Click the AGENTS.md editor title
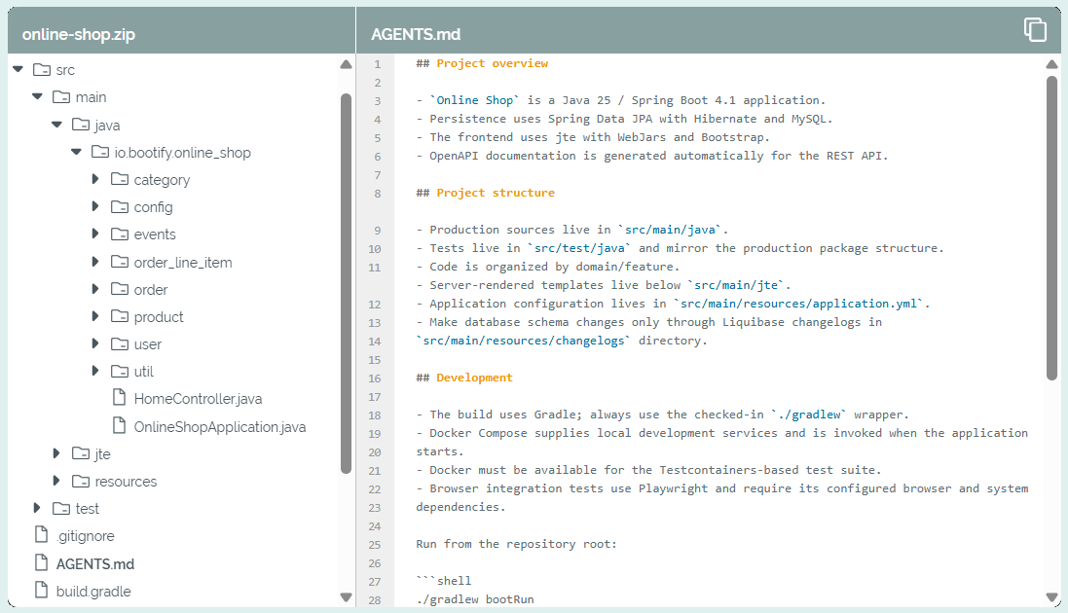 (x=416, y=35)
